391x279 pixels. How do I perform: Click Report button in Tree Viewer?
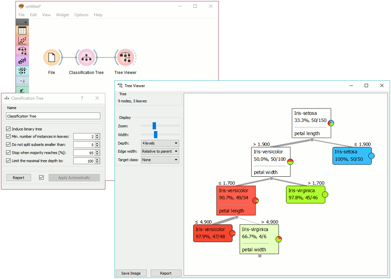(x=166, y=273)
